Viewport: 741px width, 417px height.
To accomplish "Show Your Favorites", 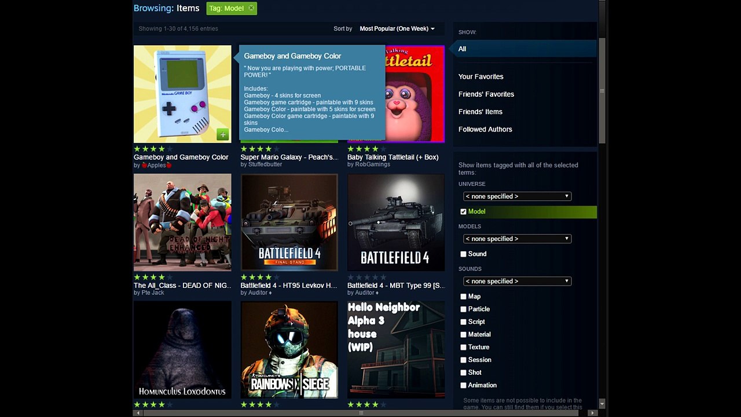I will [480, 76].
